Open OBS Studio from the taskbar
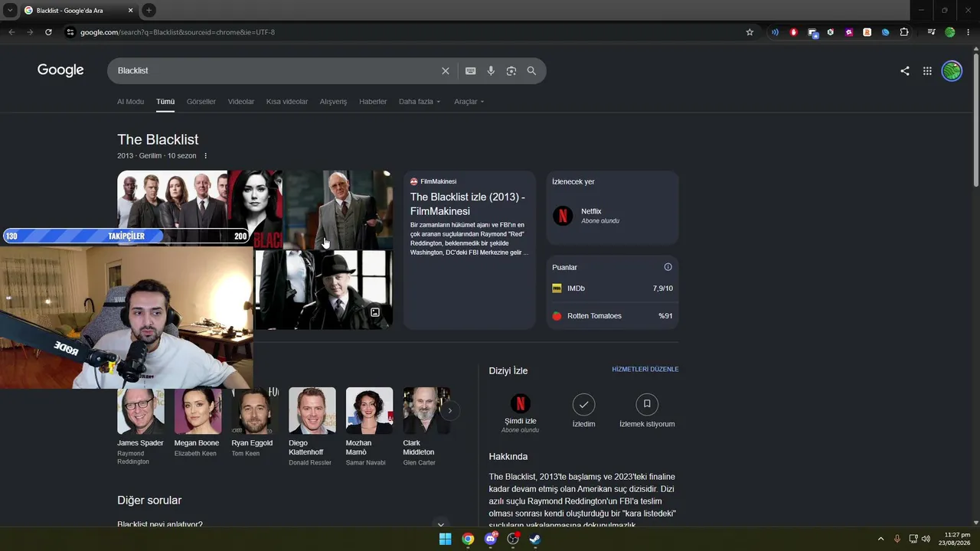This screenshot has height=551, width=980. click(x=513, y=539)
